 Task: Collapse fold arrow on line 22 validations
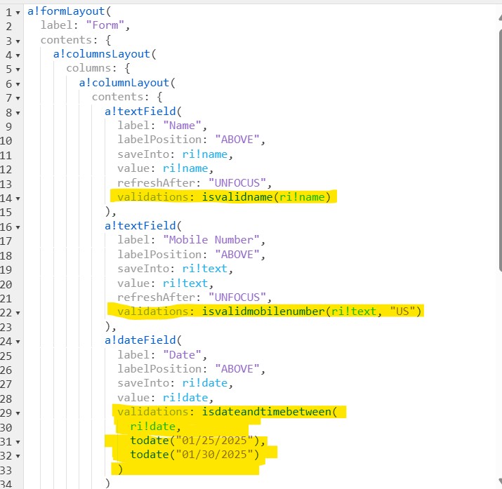[18, 313]
